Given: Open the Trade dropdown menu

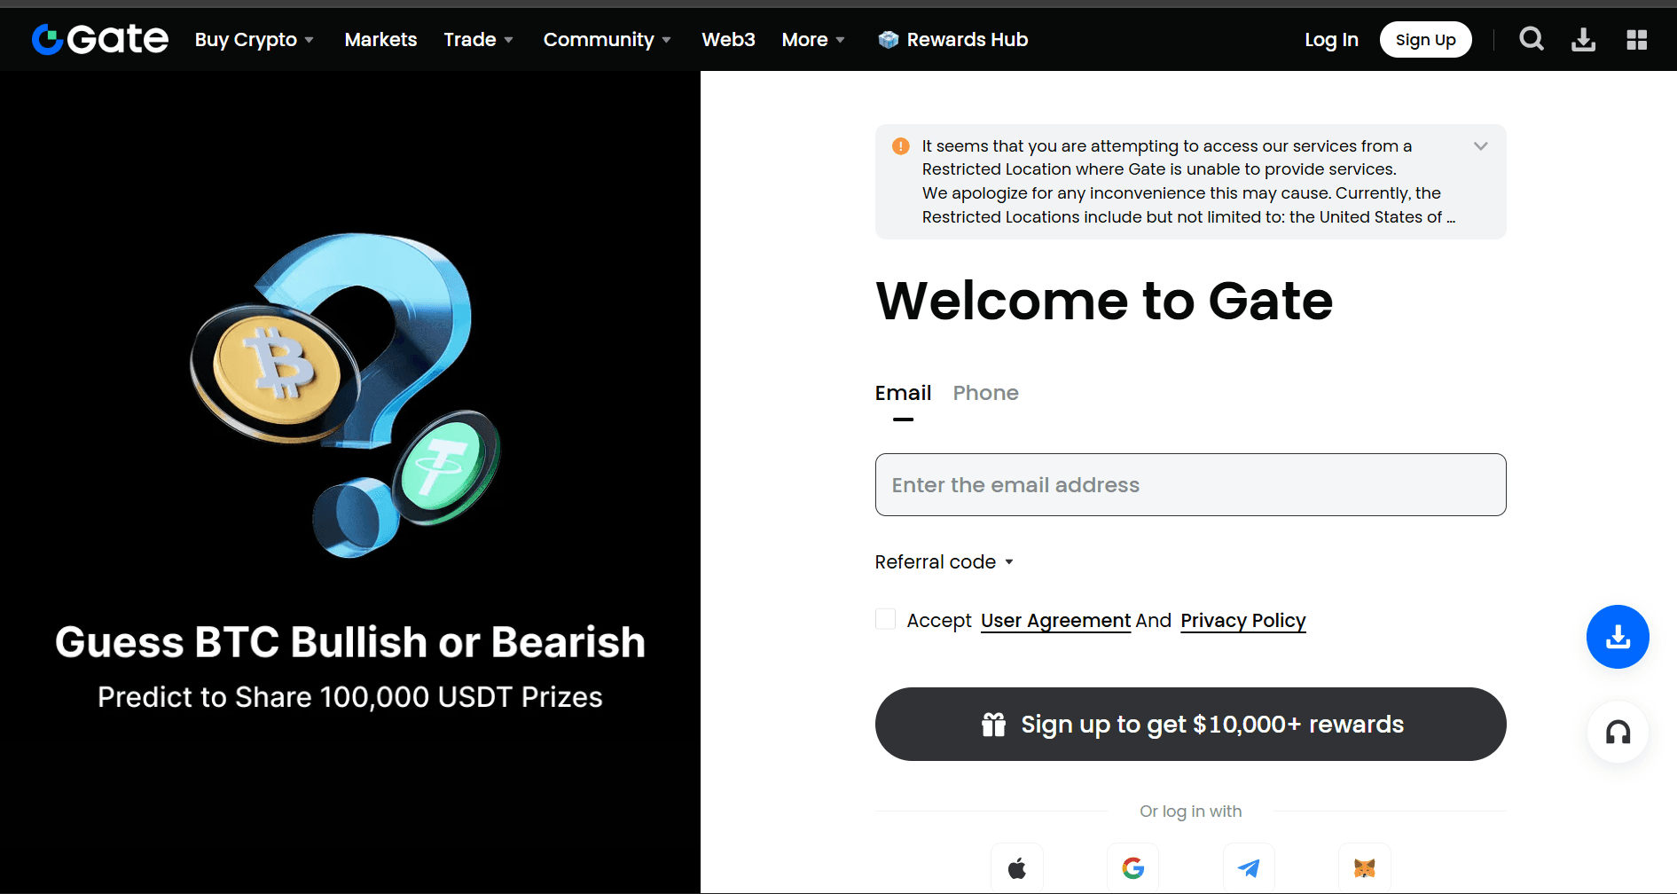Looking at the screenshot, I should 478,40.
